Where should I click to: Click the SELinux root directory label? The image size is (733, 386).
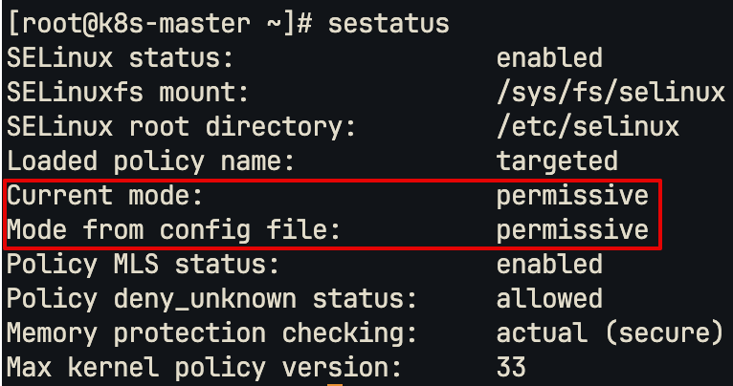coord(182,127)
